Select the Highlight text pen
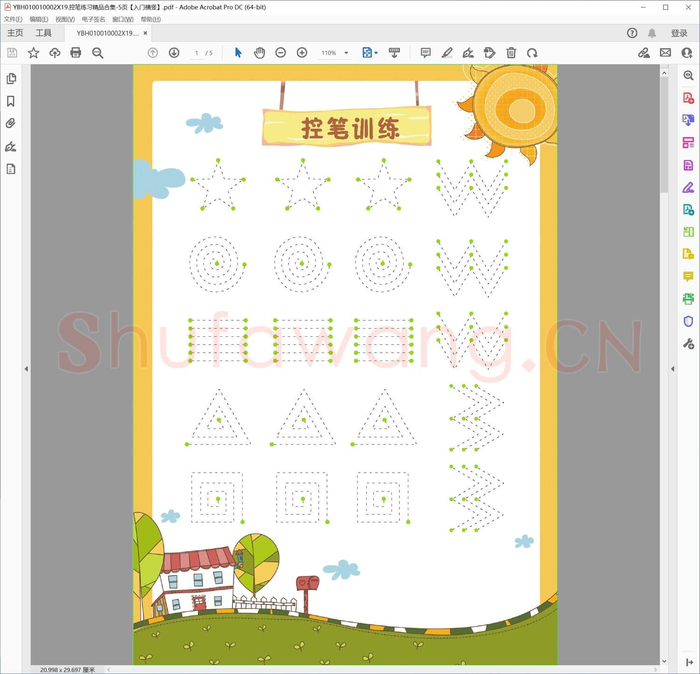 pos(447,53)
